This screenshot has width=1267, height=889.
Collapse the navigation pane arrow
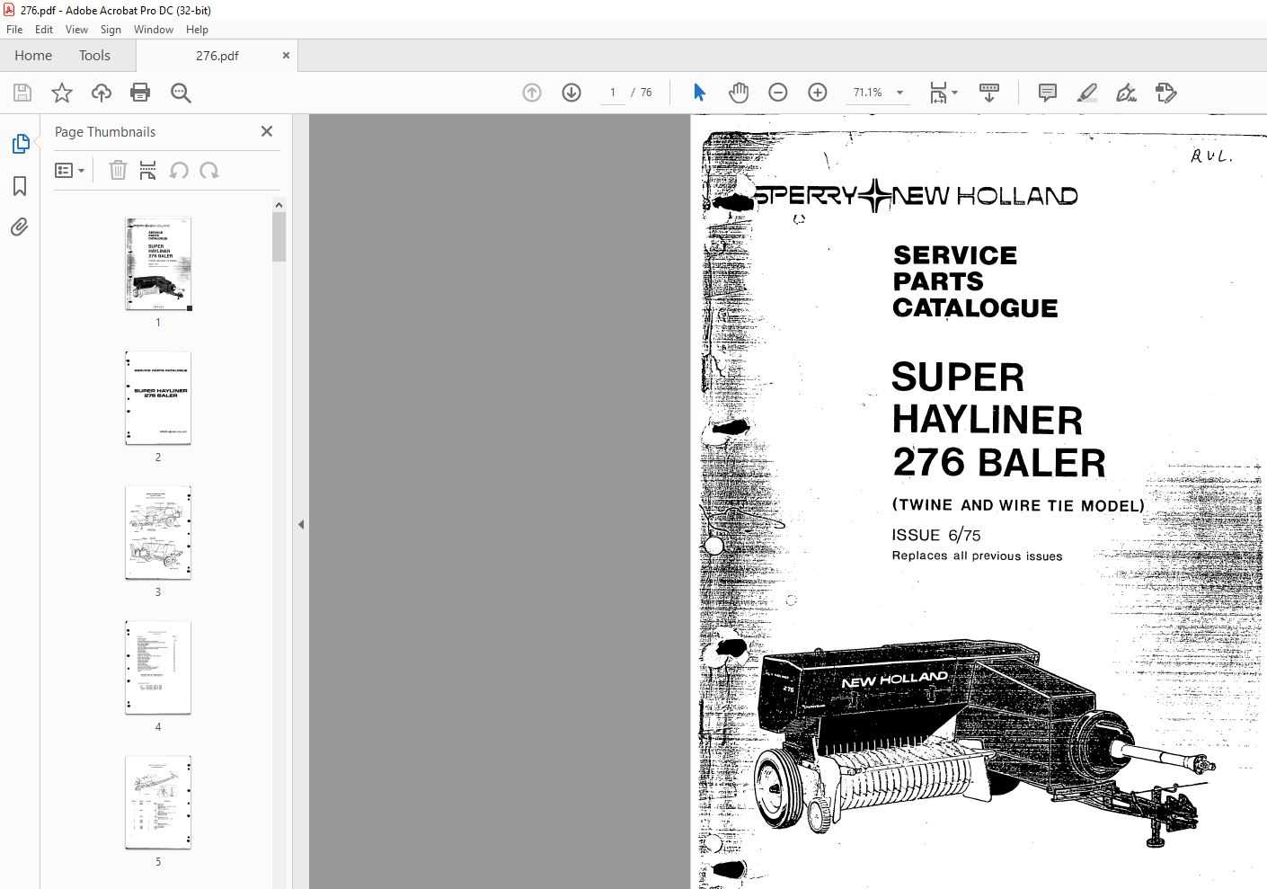pos(301,524)
